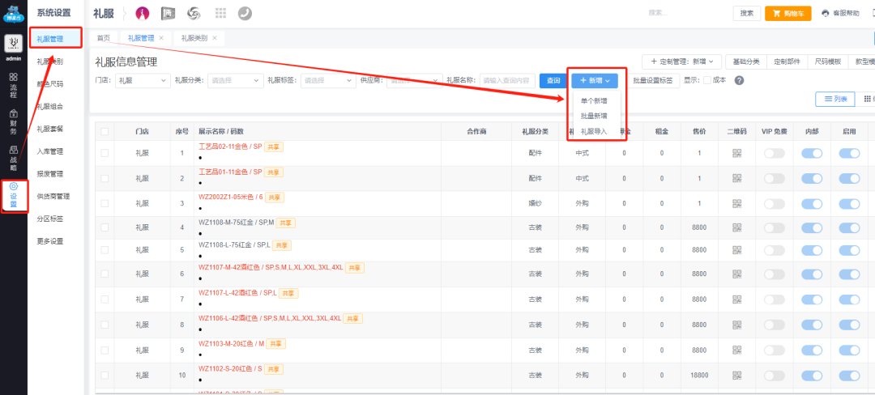
Task: Open the 定制部件 button
Action: (x=787, y=62)
